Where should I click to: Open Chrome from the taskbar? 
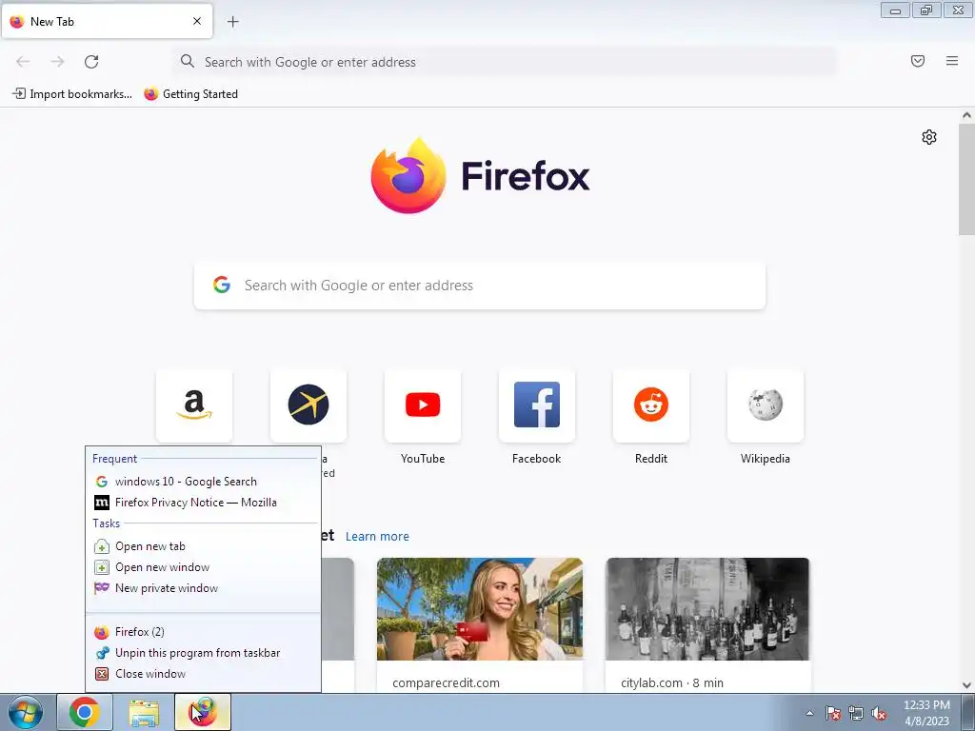click(85, 712)
